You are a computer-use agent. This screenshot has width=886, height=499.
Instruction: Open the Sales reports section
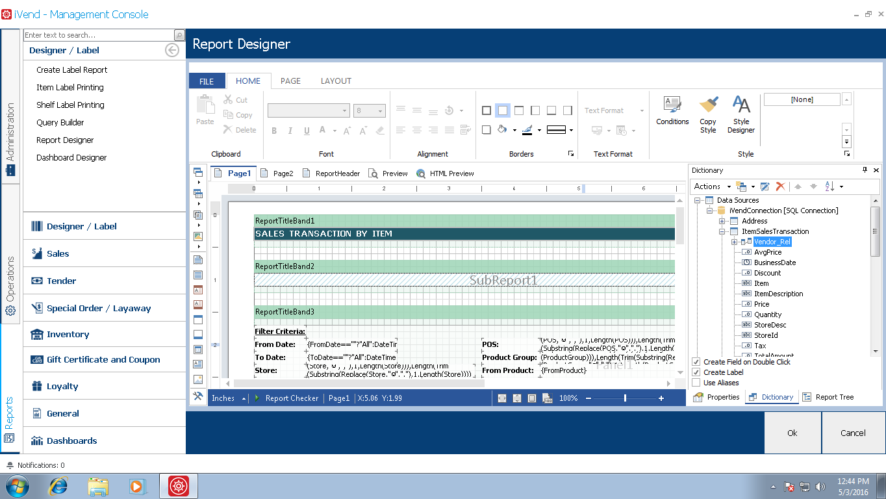(x=105, y=253)
